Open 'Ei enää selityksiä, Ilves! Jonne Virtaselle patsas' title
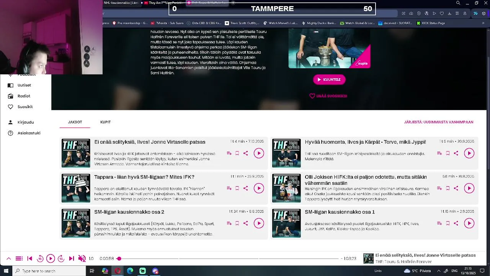The height and width of the screenshot is (276, 490). pos(150,142)
